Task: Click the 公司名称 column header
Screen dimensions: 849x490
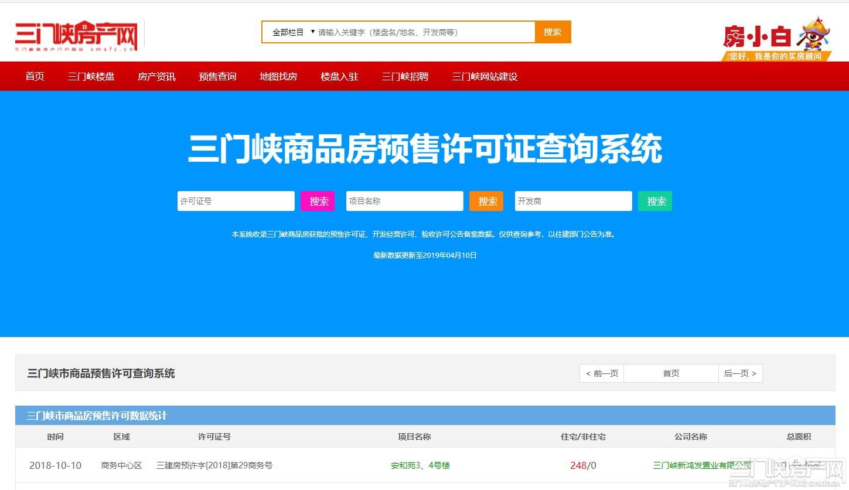Action: (x=691, y=437)
